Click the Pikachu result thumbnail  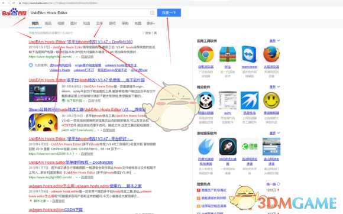43,122
